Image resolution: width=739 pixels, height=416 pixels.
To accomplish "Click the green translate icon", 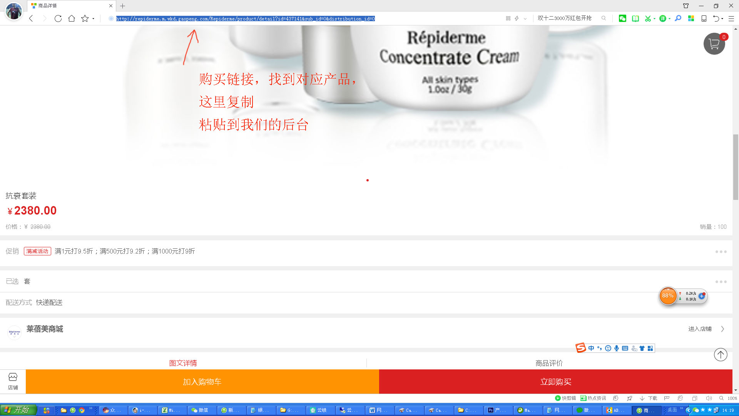I will [x=663, y=18].
